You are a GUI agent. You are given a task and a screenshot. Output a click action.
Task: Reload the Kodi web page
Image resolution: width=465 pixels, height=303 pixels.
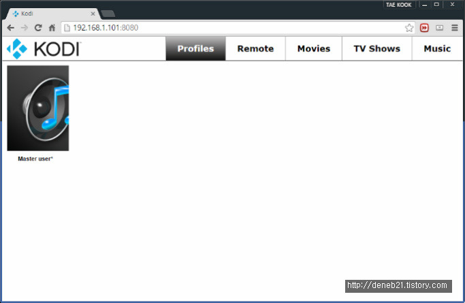[x=38, y=28]
